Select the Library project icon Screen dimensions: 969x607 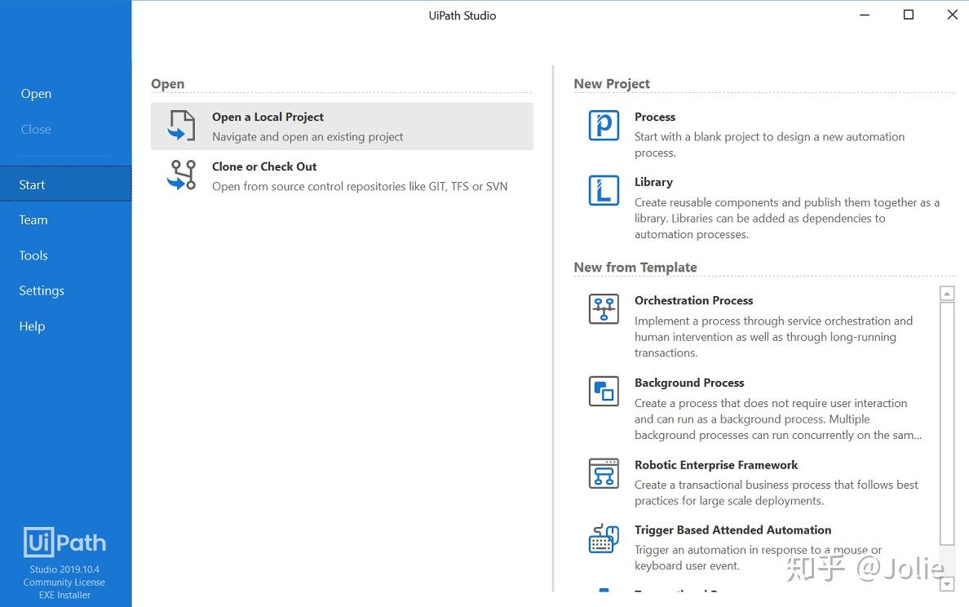coord(604,191)
